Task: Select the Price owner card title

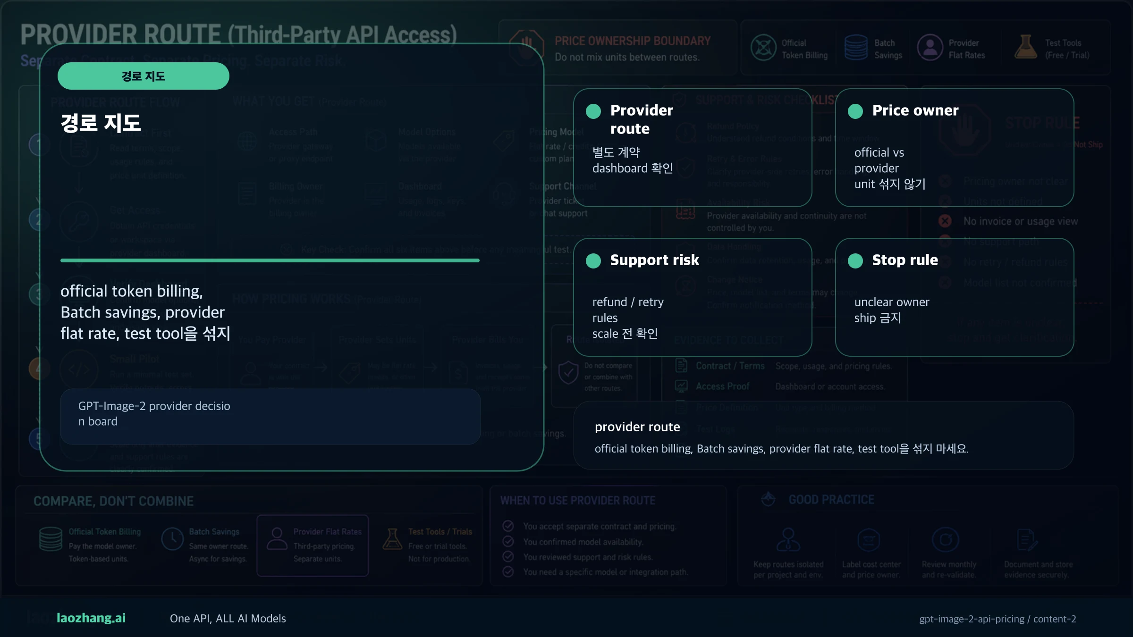Action: click(915, 110)
